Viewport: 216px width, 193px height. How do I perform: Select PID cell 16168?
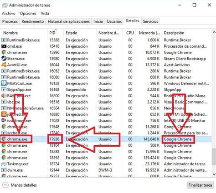pyautogui.click(x=54, y=89)
